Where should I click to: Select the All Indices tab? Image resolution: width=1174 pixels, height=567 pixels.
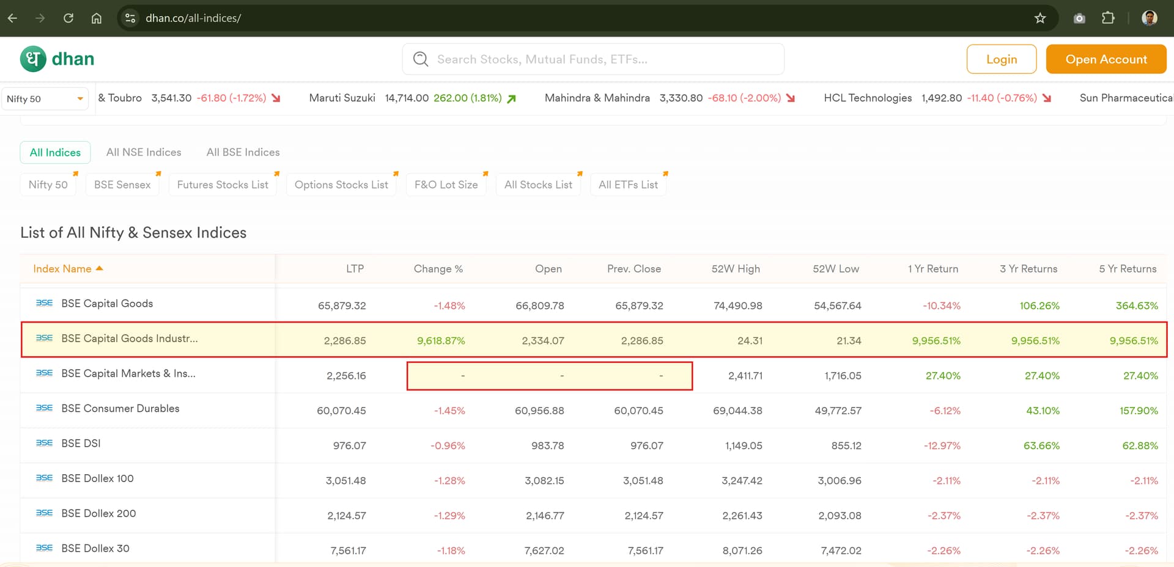[55, 152]
